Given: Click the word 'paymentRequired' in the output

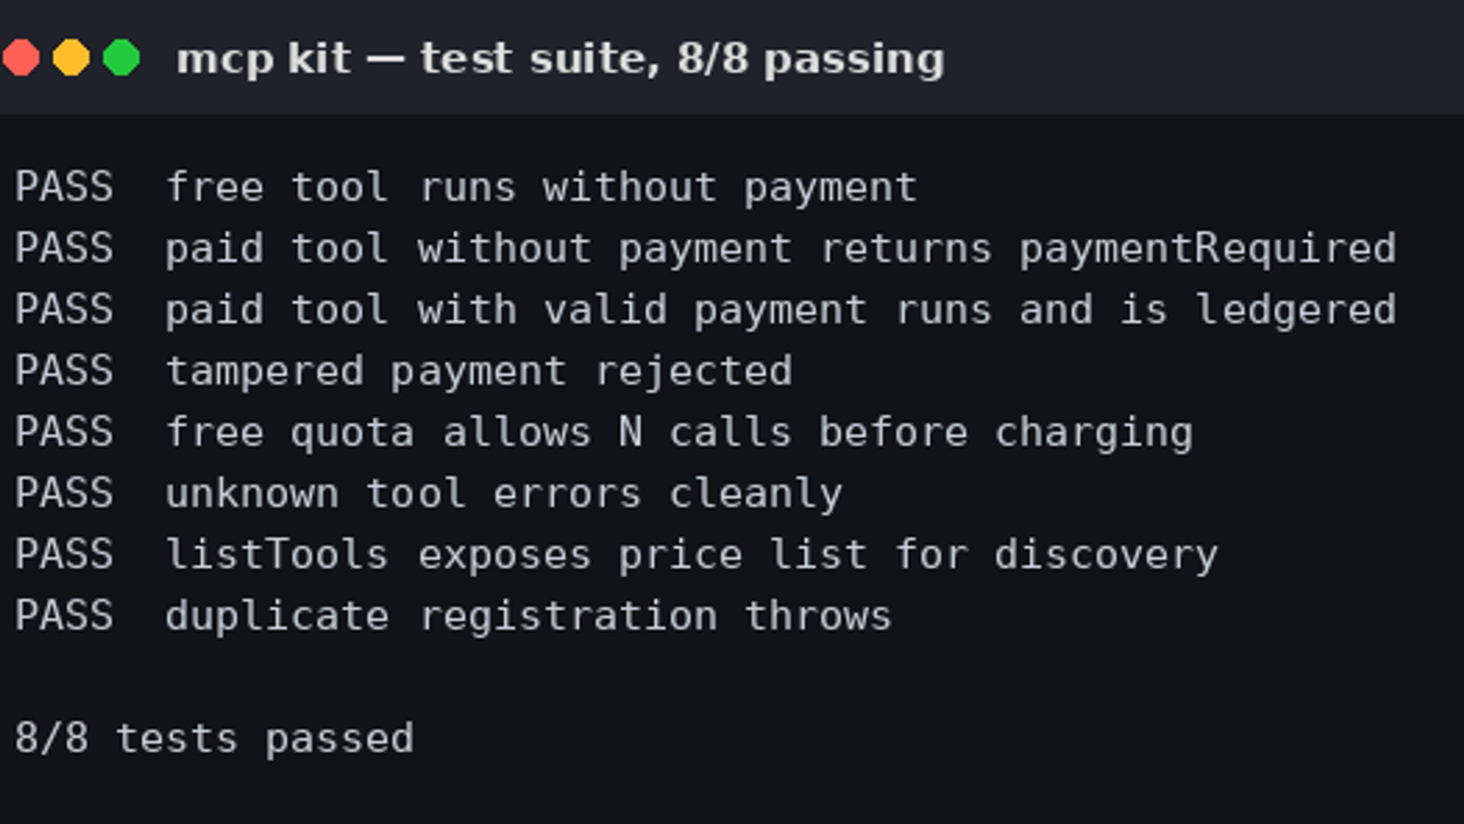Looking at the screenshot, I should pyautogui.click(x=1208, y=249).
